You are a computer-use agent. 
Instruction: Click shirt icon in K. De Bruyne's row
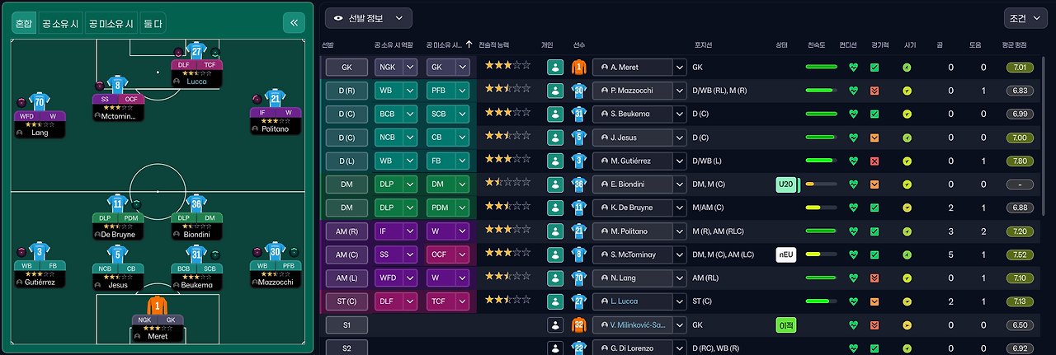579,208
